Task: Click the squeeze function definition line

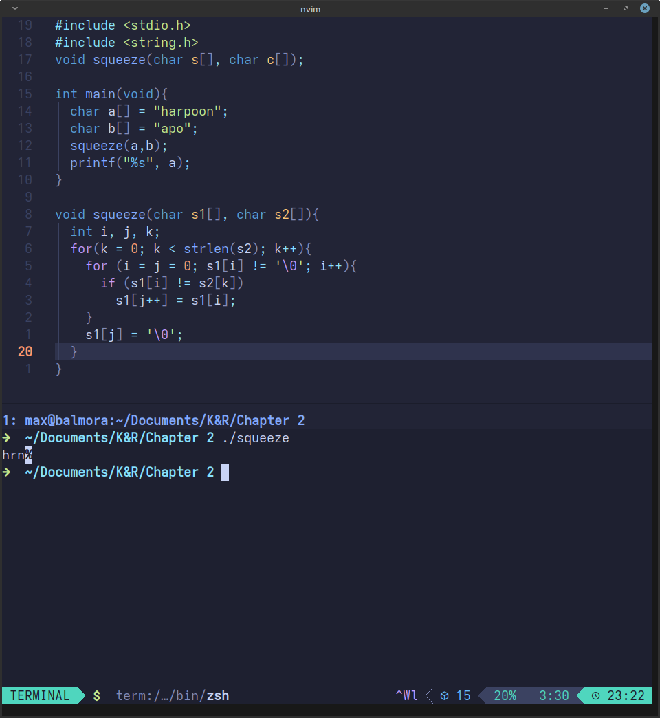Action: click(x=187, y=215)
